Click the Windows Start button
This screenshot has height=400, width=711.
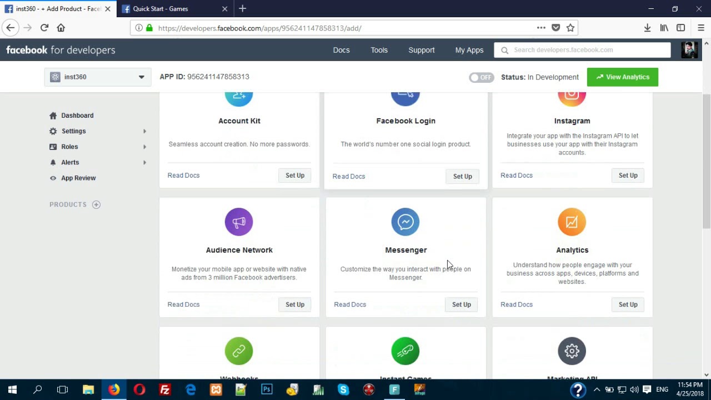pyautogui.click(x=12, y=389)
